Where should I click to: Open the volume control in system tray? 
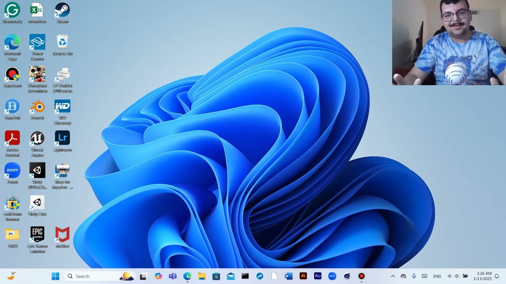(x=457, y=276)
